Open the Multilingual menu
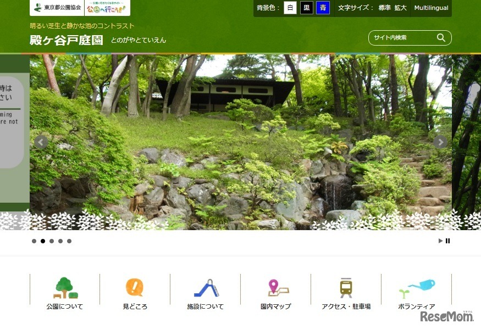Image resolution: width=481 pixels, height=329 pixels. click(x=431, y=8)
